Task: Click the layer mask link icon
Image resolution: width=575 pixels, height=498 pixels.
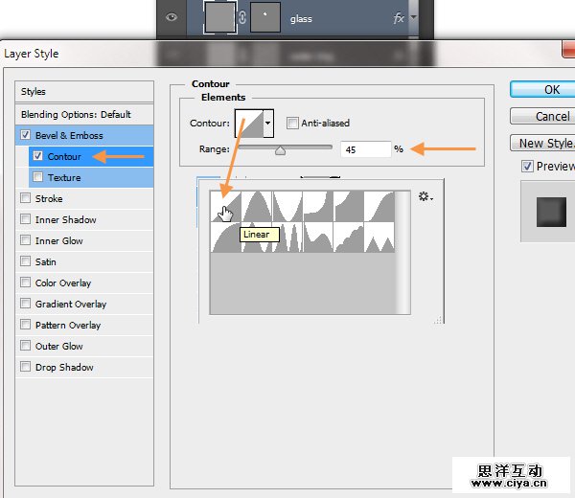Action: click(242, 18)
